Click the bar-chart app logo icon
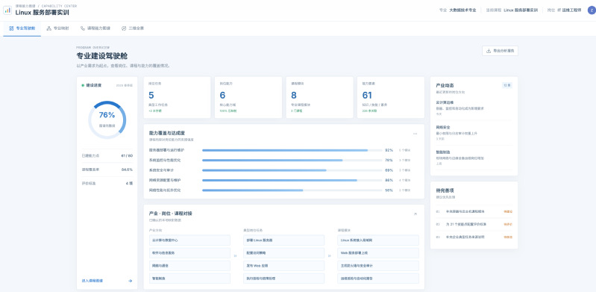Viewport: 596px width, 292px height. coord(7,10)
